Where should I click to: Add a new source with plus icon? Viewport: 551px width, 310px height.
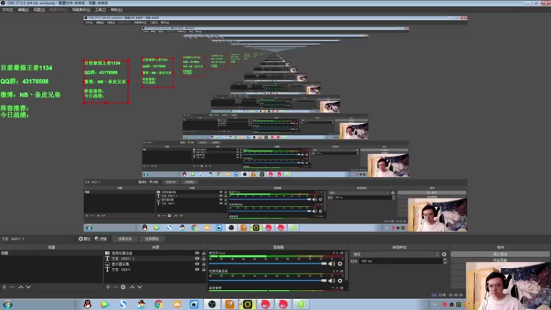click(108, 287)
